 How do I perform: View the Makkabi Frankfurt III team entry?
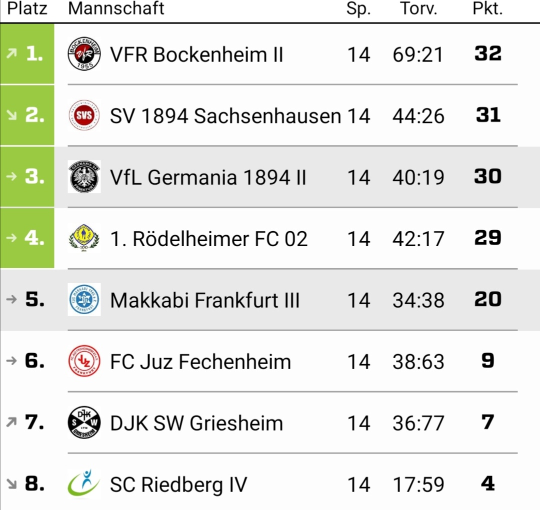(x=205, y=300)
